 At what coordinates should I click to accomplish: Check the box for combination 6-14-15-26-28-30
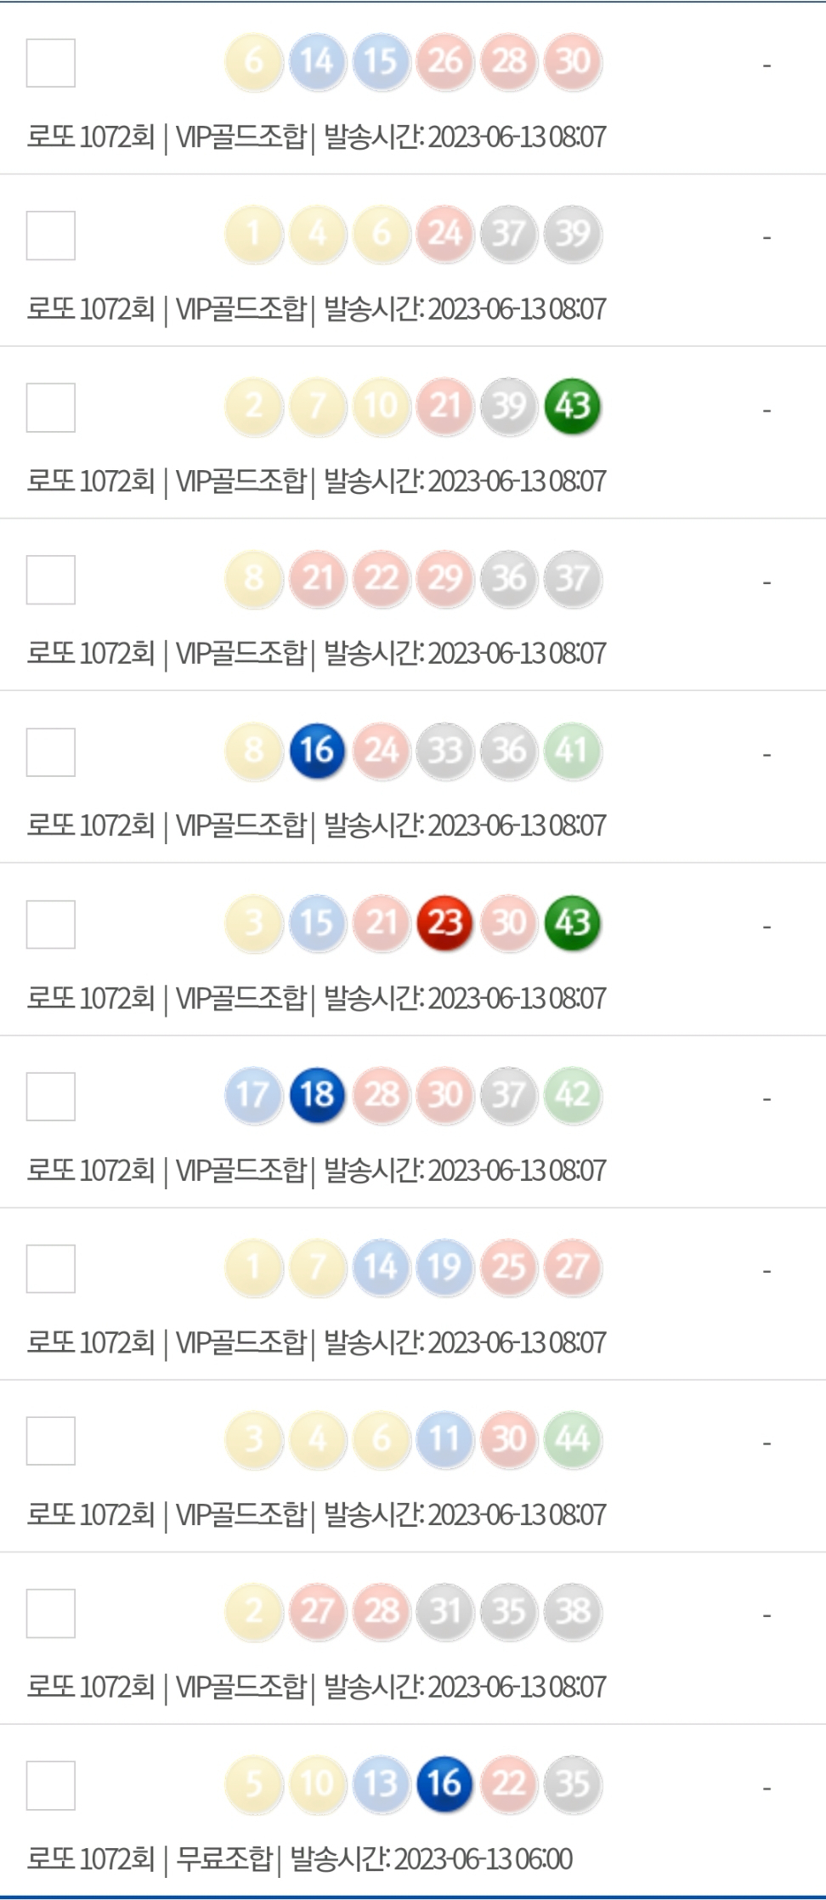pyautogui.click(x=51, y=63)
